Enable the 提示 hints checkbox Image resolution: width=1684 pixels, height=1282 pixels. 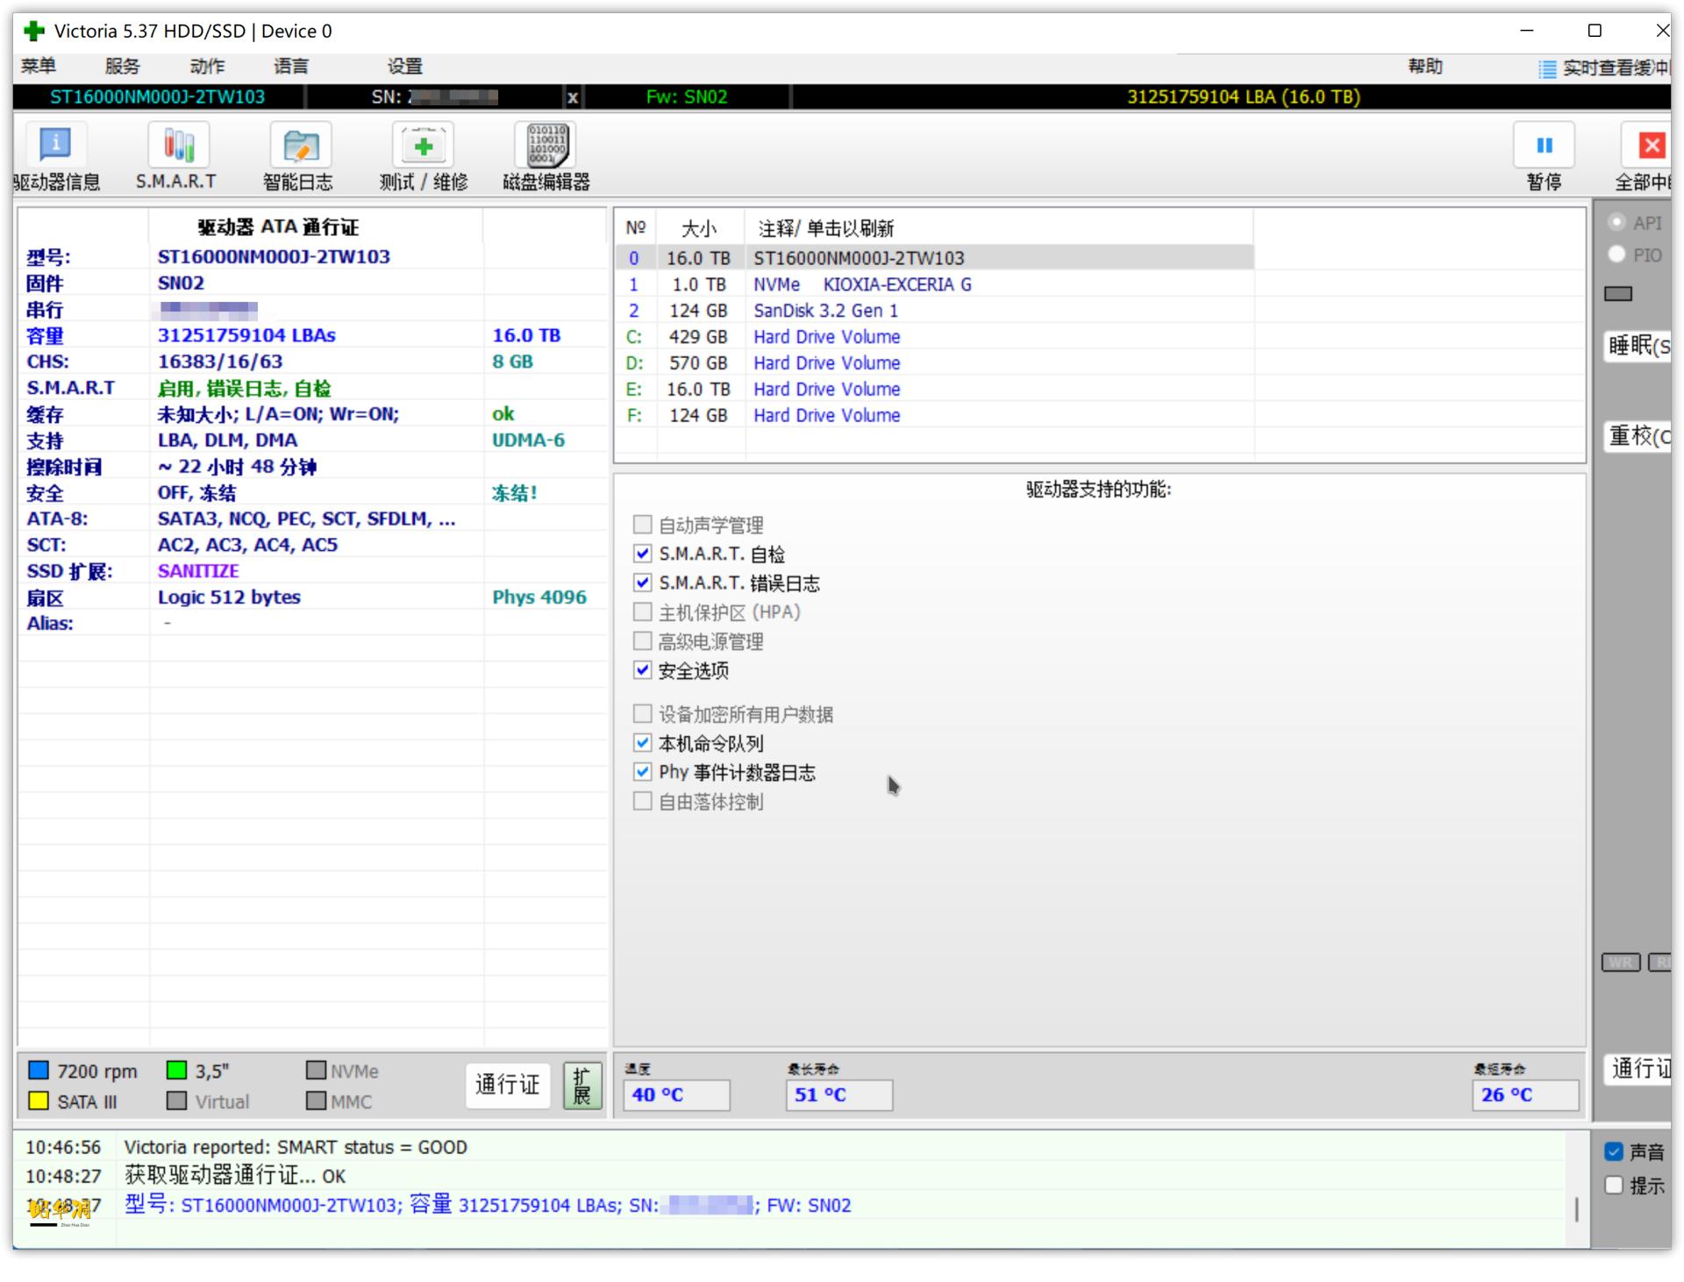point(1614,1185)
